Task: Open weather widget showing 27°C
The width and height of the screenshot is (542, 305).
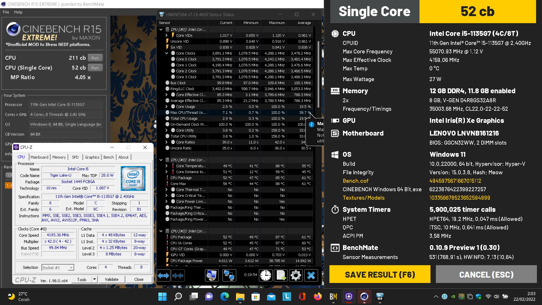Action: pos(18,297)
